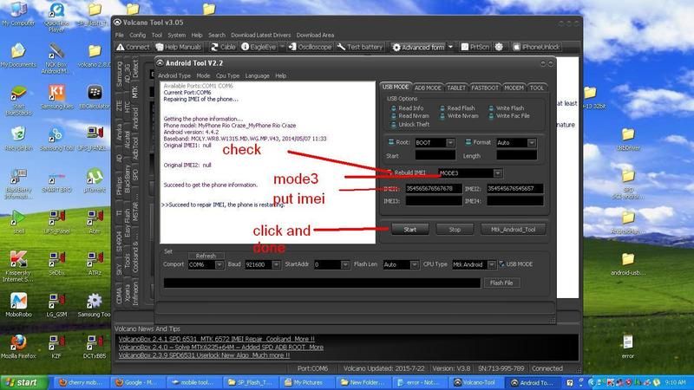The image size is (694, 390).
Task: Open the Flash Len Auto dropdown
Action: coord(414,264)
